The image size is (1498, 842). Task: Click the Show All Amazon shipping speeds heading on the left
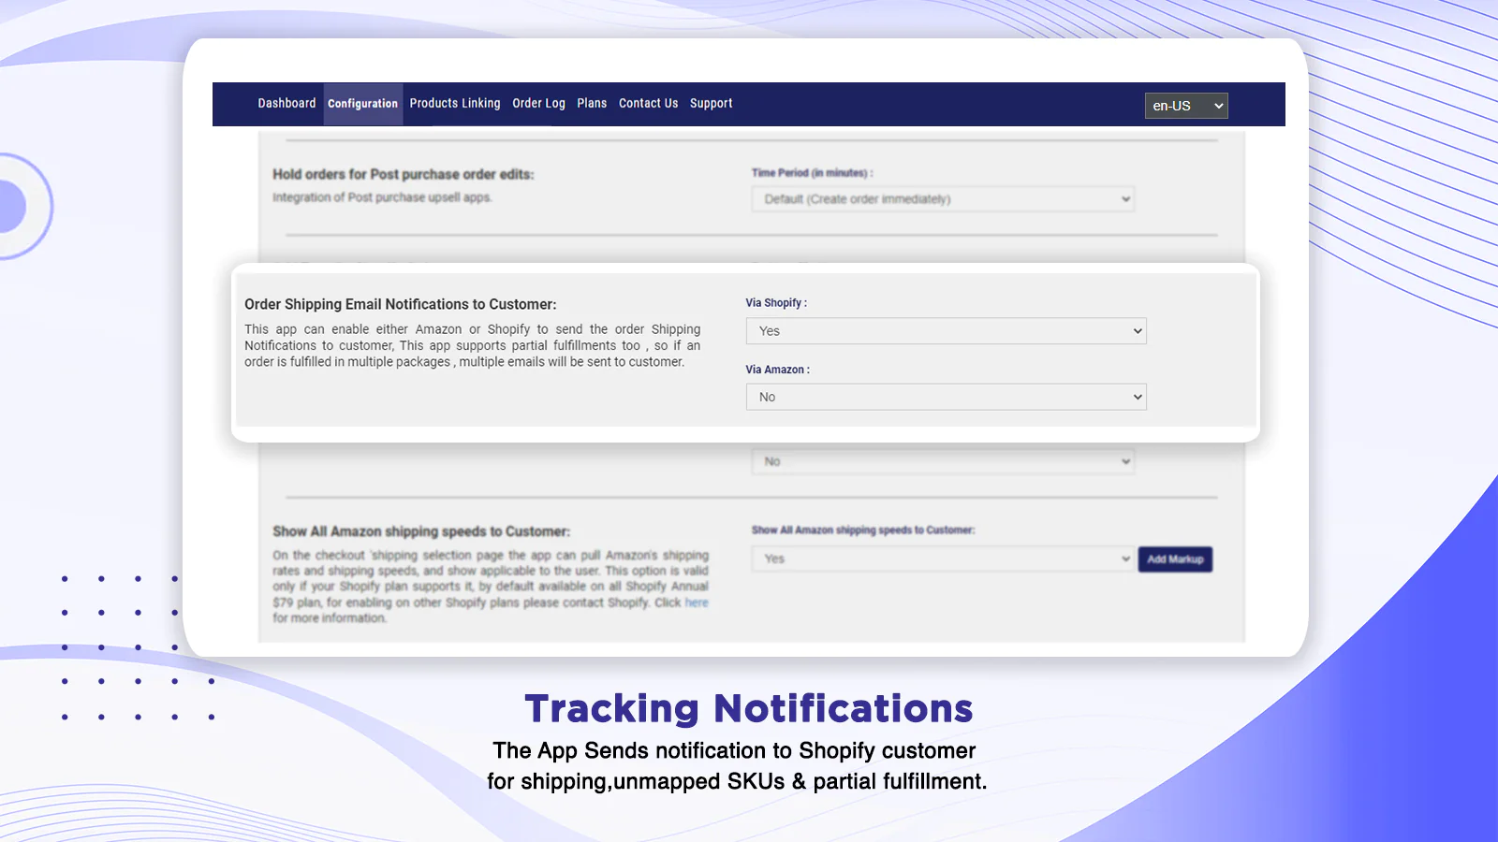(420, 531)
